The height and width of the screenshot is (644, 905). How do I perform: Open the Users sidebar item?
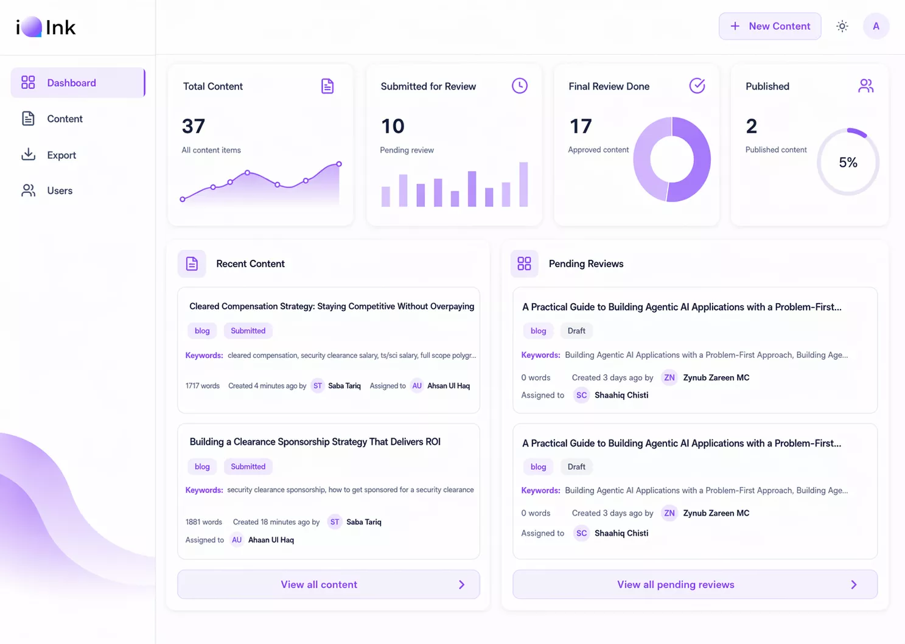pos(78,191)
